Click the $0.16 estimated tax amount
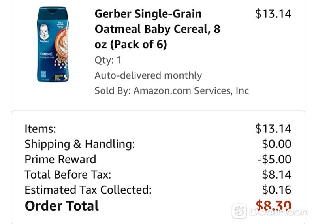Viewport: 316px width, 224px height. (x=276, y=190)
